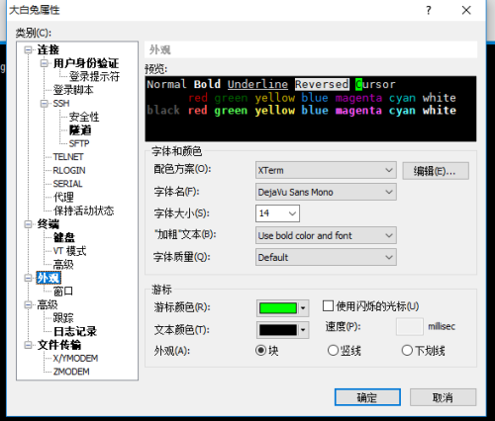Collapse the 文件传输 tree node
495x421 pixels.
[x=29, y=345]
